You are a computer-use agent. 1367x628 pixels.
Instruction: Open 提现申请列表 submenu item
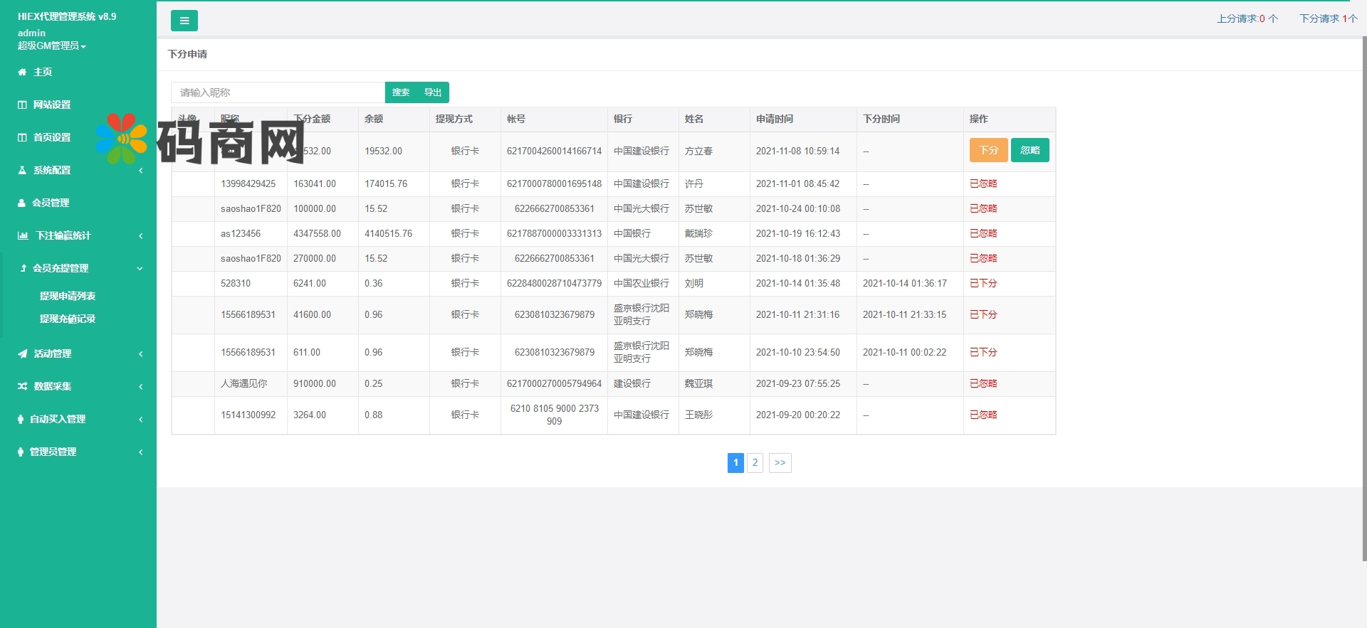(x=68, y=296)
